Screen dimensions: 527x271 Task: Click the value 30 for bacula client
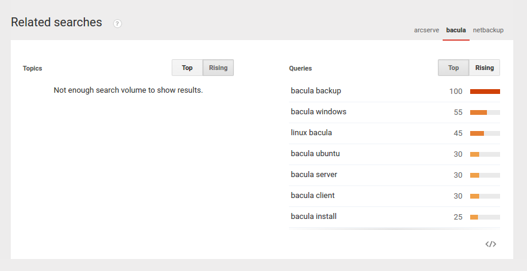458,196
